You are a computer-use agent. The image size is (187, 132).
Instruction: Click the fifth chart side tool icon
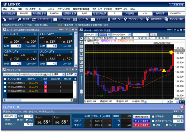(x=81, y=54)
